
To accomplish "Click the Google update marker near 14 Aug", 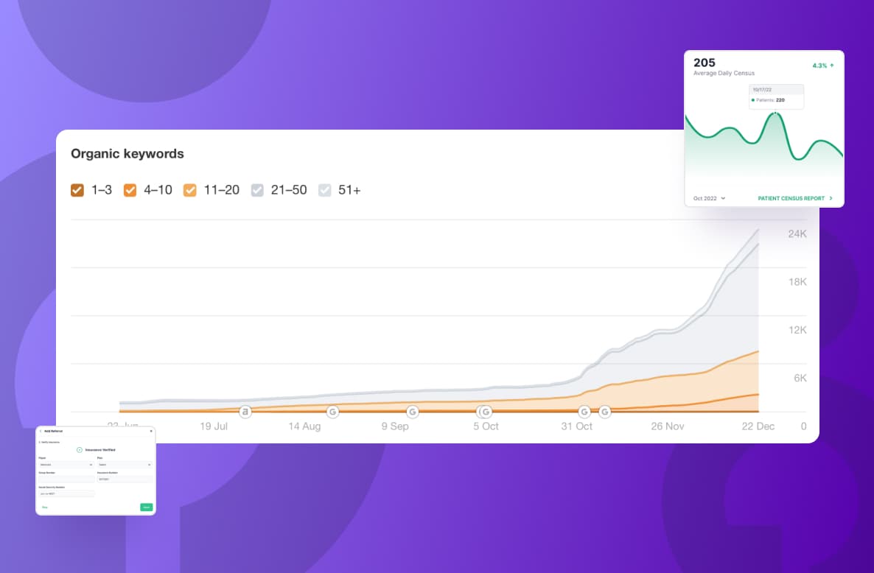I will tap(332, 412).
